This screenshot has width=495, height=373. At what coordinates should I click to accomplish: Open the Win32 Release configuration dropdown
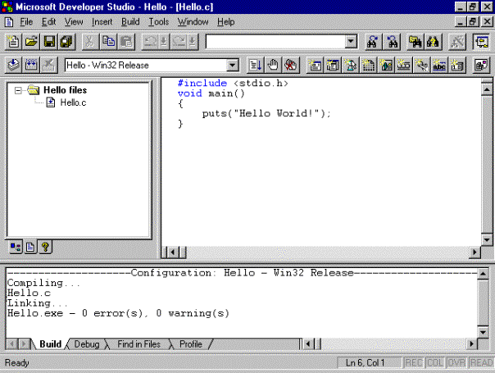(232, 65)
